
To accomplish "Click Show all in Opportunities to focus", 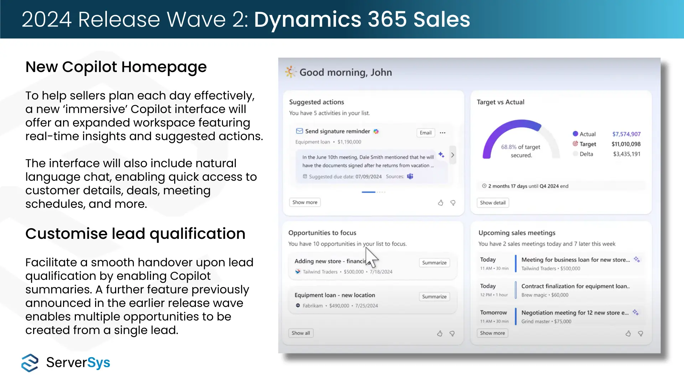I will tap(301, 333).
